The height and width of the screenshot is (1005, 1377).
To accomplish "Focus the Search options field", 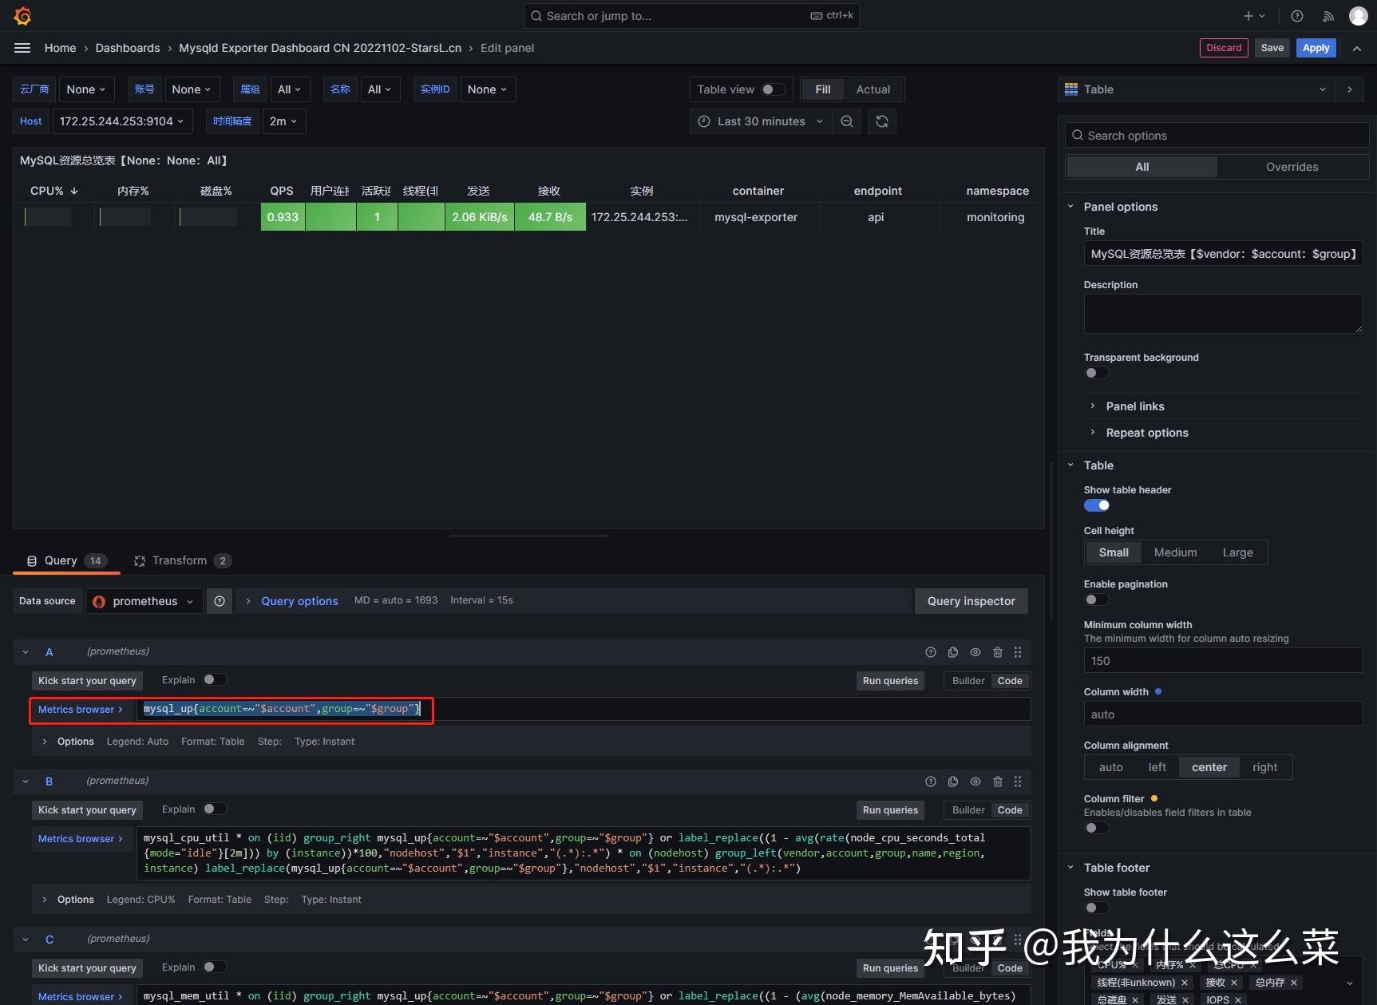I will click(1217, 136).
